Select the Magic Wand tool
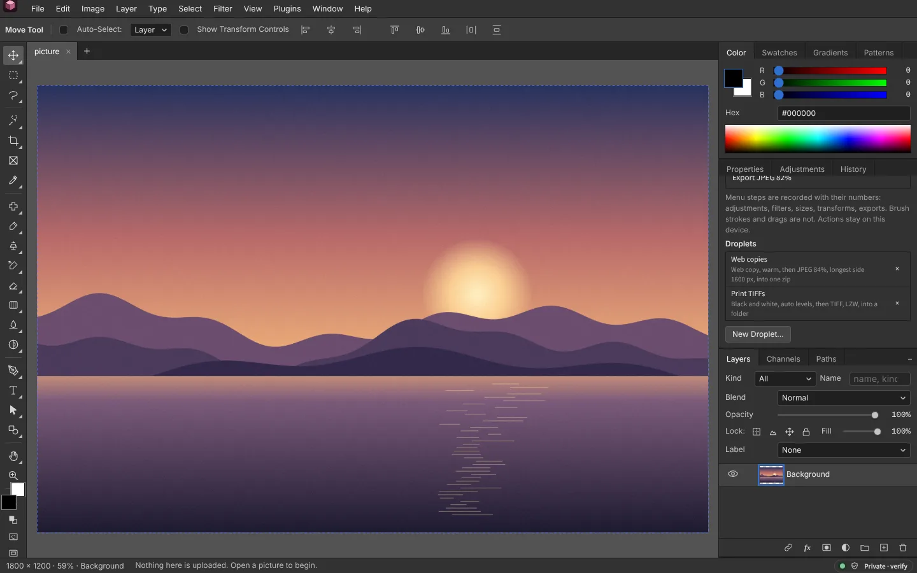Screen dimensions: 917x573 [x=13, y=120]
